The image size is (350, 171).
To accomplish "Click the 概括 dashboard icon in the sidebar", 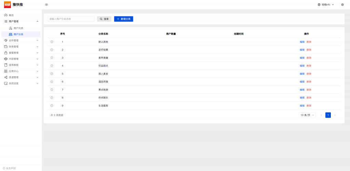I will coord(6,15).
